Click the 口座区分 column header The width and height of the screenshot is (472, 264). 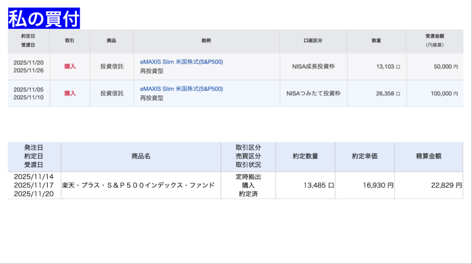[x=313, y=40]
